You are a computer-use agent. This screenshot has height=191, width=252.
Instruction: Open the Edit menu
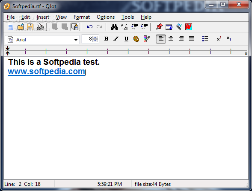[x=26, y=17]
